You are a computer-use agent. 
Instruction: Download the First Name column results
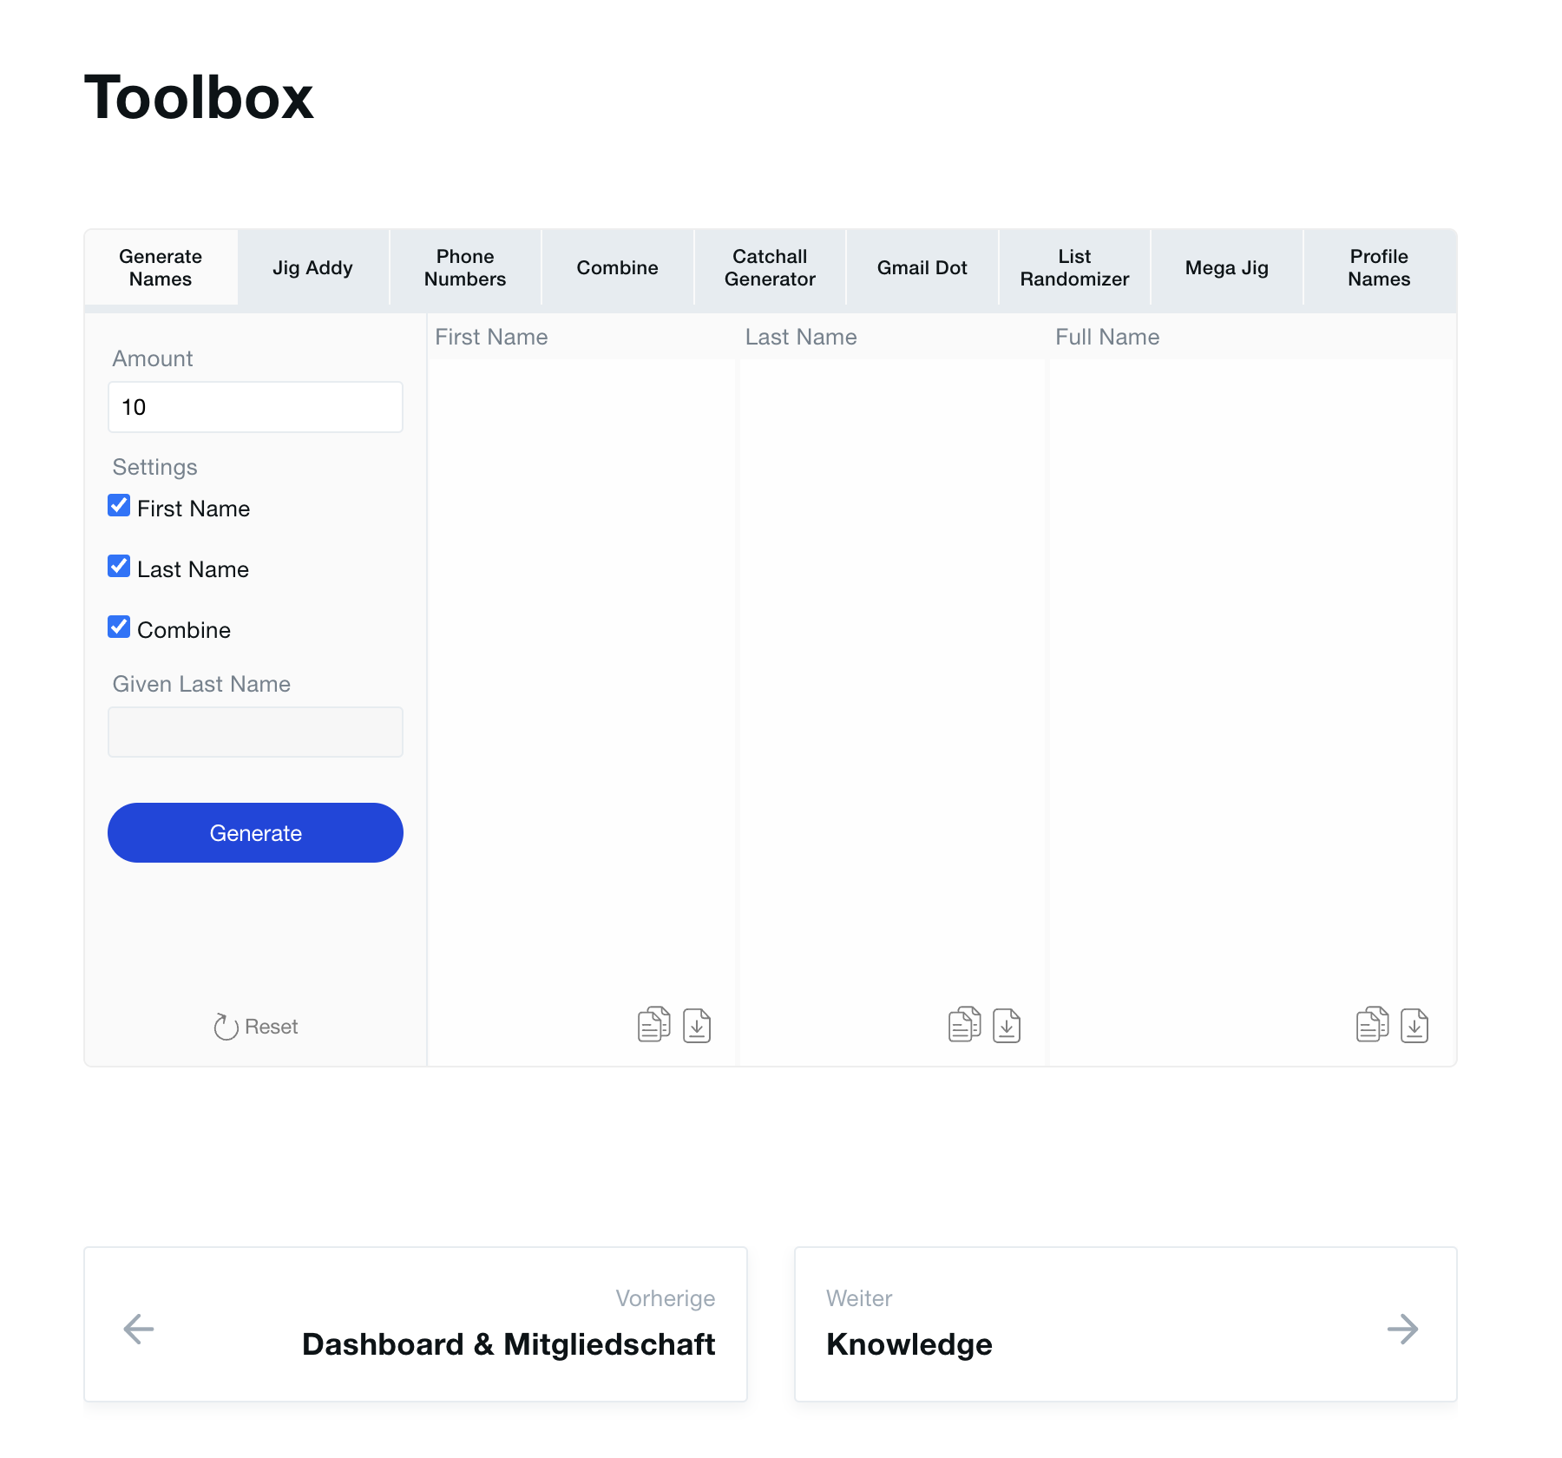click(696, 1024)
